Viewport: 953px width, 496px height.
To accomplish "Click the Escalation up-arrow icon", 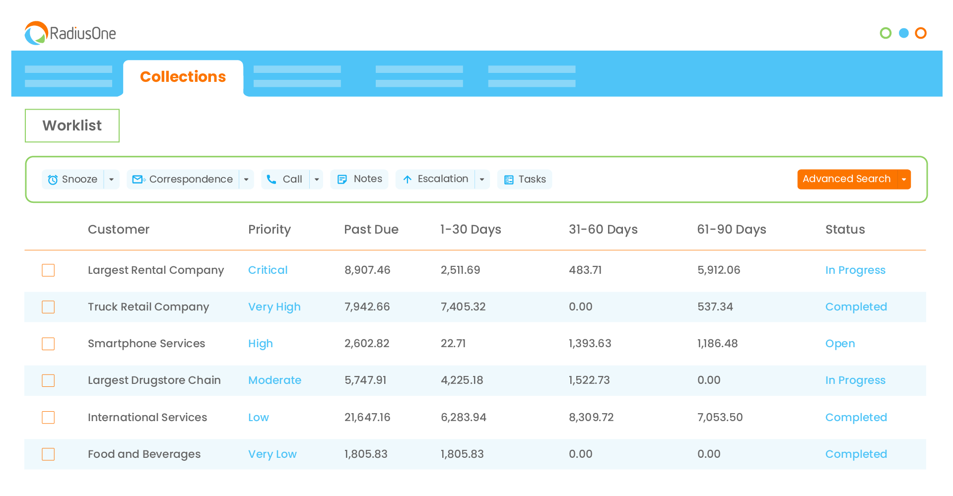I will tap(407, 180).
